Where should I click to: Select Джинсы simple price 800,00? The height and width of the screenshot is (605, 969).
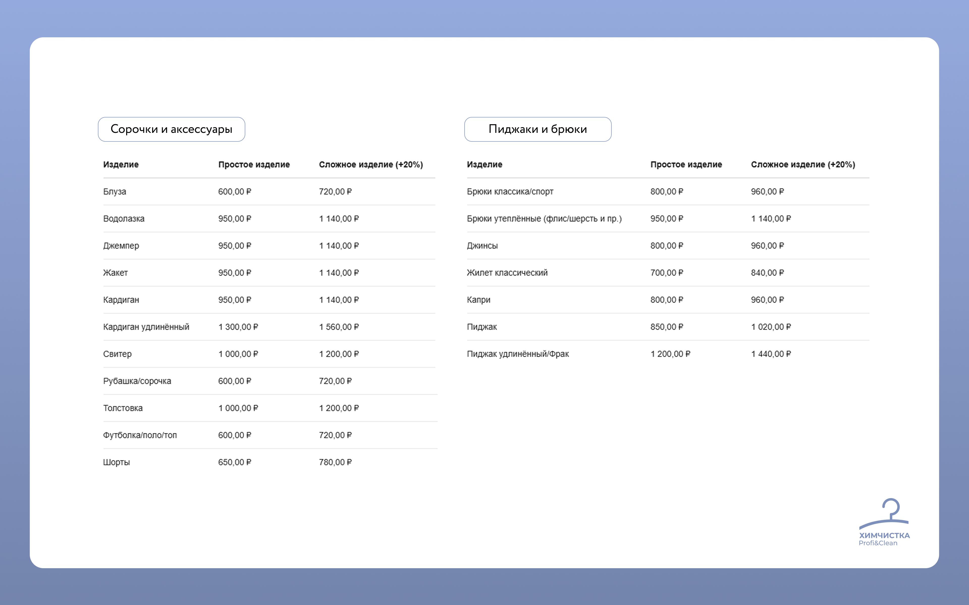click(x=667, y=246)
